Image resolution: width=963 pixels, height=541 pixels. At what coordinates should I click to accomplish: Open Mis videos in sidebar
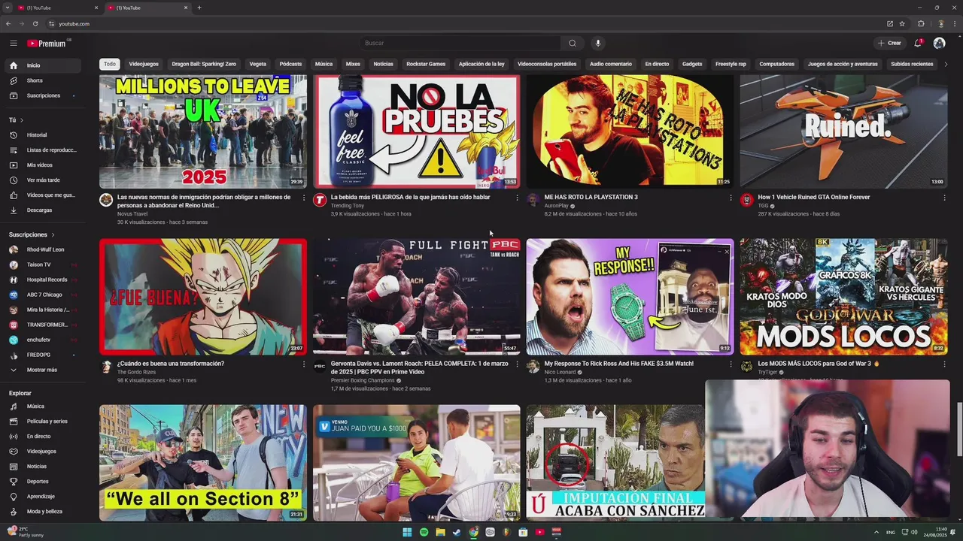pos(44,165)
